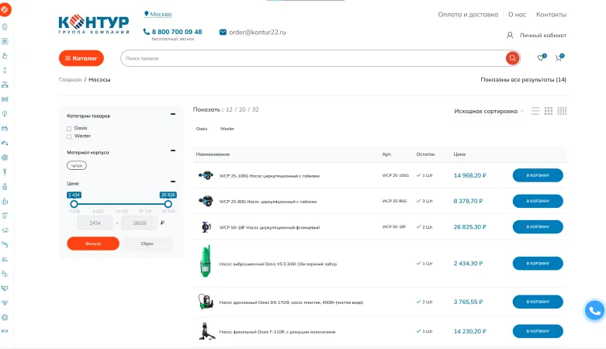Screen dimensions: 606x349
Task: Open the Каталог menu button
Action: coord(81,58)
